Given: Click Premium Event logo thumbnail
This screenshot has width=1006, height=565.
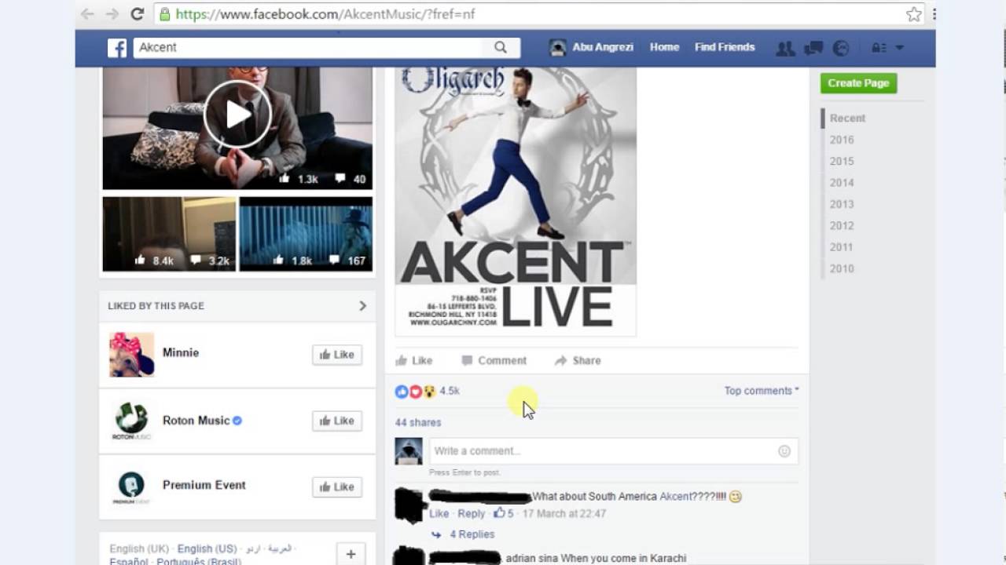Looking at the screenshot, I should point(131,487).
